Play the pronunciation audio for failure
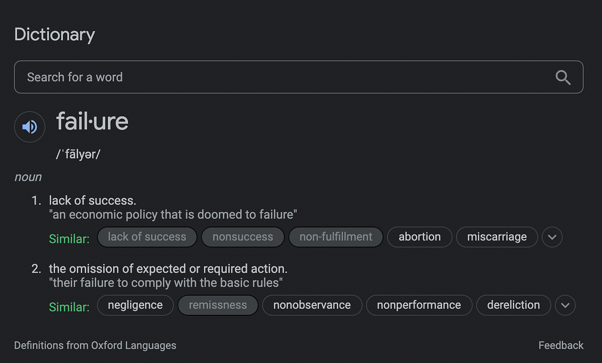This screenshot has width=602, height=363. [x=30, y=127]
